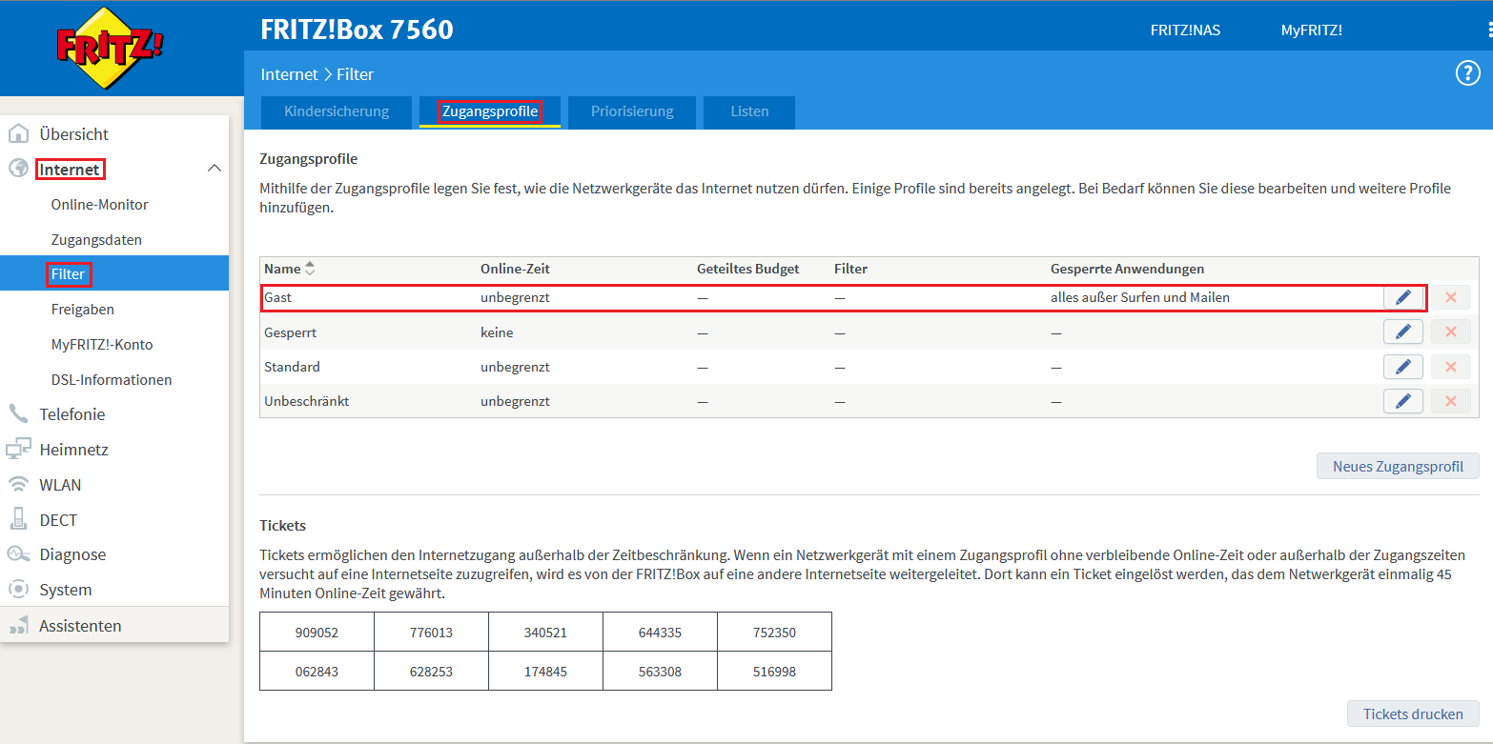Click the Standard profile name
Screen dimensions: 1493x744
tap(292, 367)
